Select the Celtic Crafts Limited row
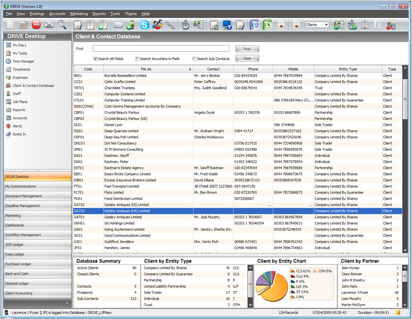The height and width of the screenshot is (319, 412). coord(237,82)
